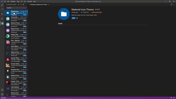Open the Run menu
The width and height of the screenshot is (176, 99).
pyautogui.click(x=25, y=1)
